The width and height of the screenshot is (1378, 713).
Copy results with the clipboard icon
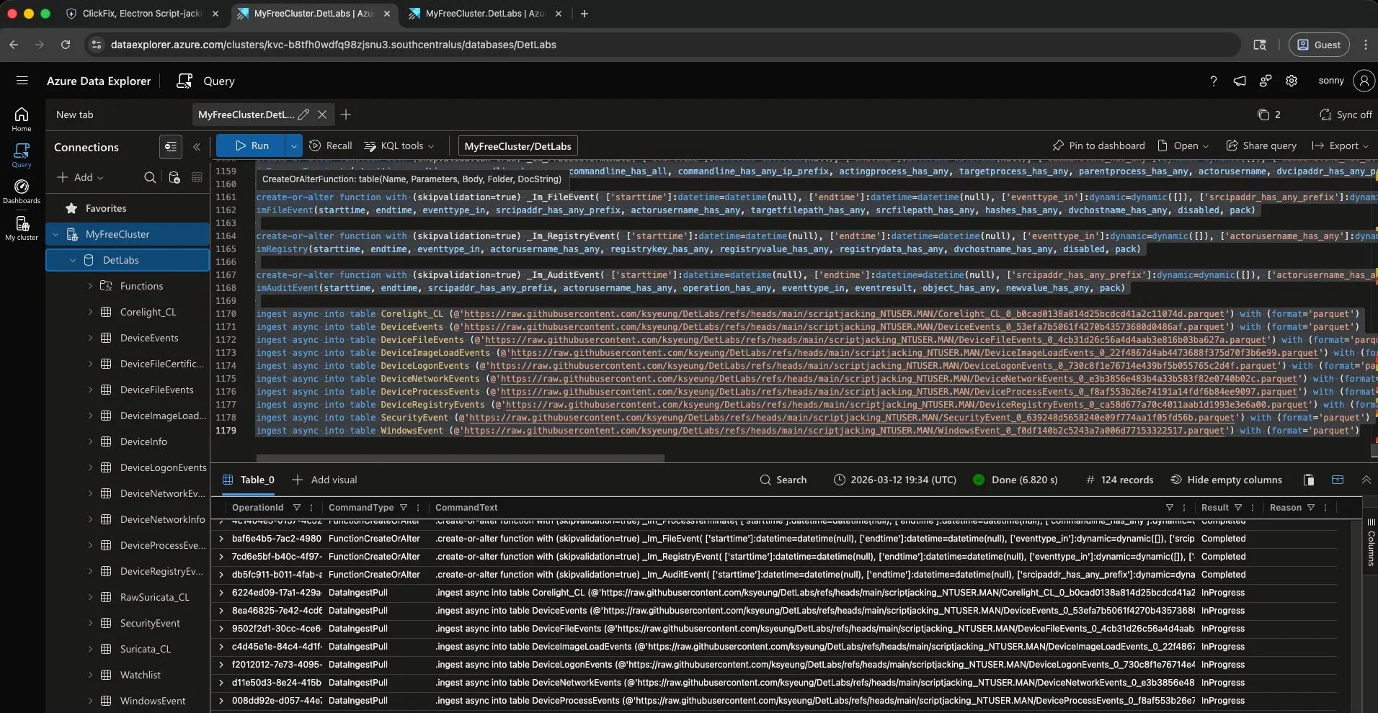1309,480
